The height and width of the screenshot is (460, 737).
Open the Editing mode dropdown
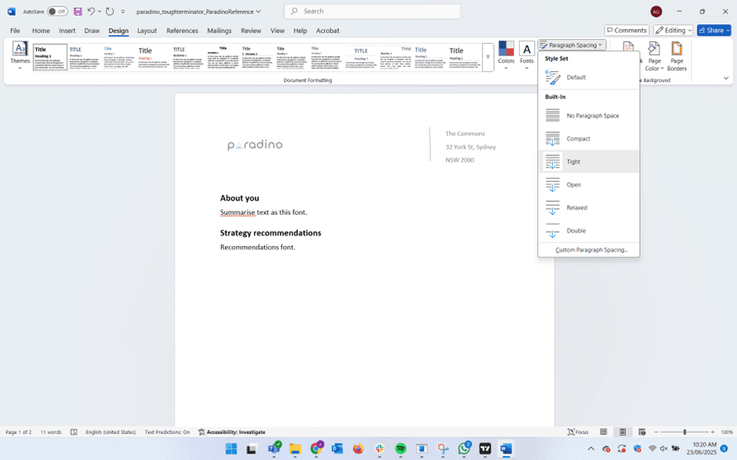[673, 30]
